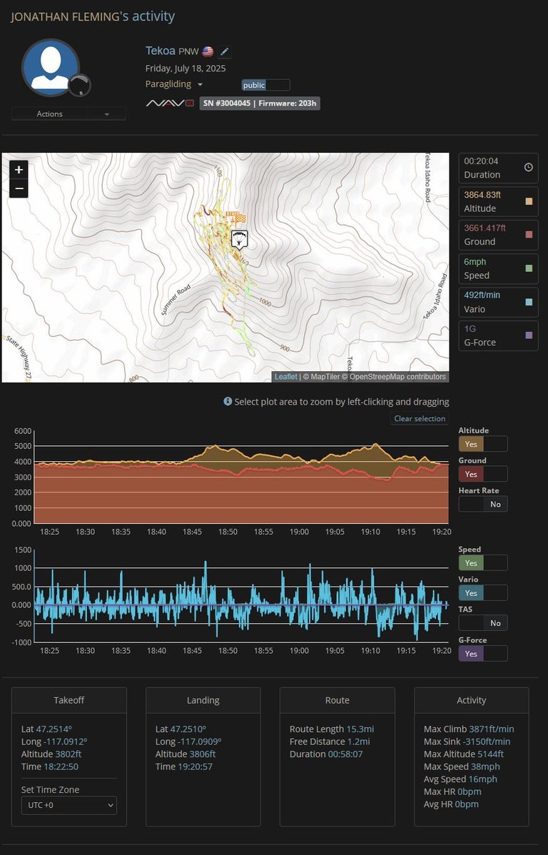Click the Landing Altitude 3806ft value
548x855 pixels.
tap(203, 754)
